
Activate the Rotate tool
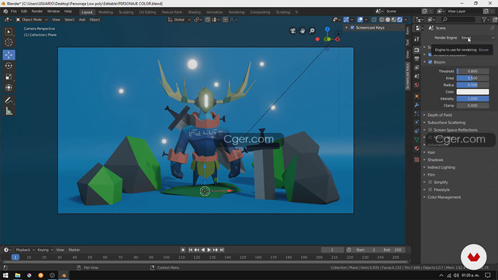[8, 66]
